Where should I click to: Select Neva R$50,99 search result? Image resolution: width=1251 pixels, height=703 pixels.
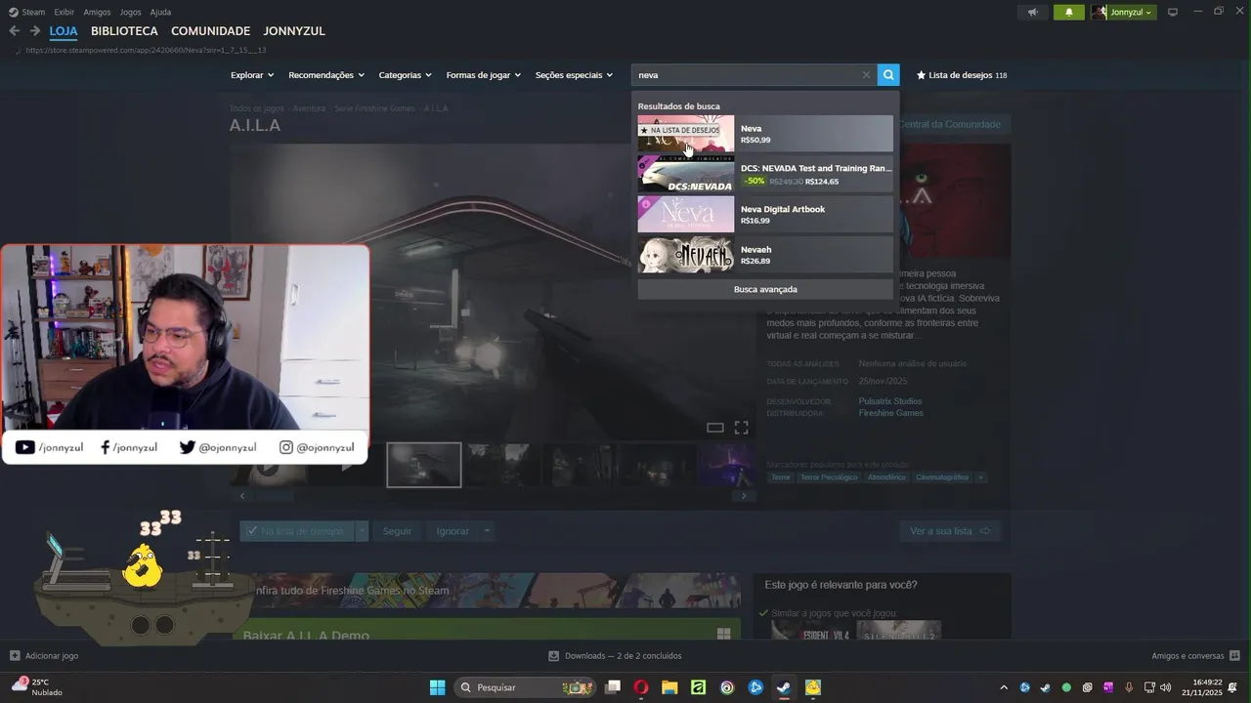(x=765, y=134)
